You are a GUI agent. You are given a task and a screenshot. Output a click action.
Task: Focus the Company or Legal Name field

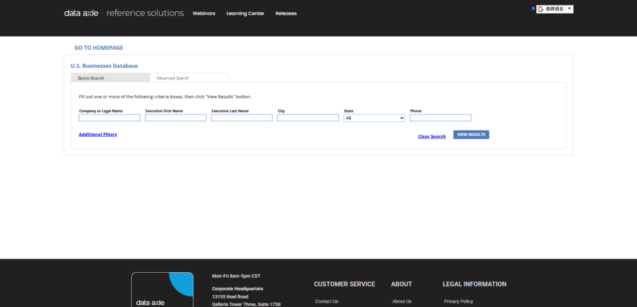coord(109,118)
